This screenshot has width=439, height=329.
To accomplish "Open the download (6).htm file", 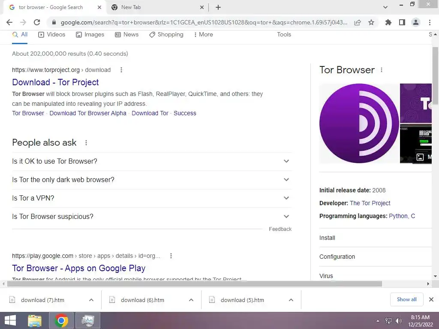I will click(x=142, y=300).
